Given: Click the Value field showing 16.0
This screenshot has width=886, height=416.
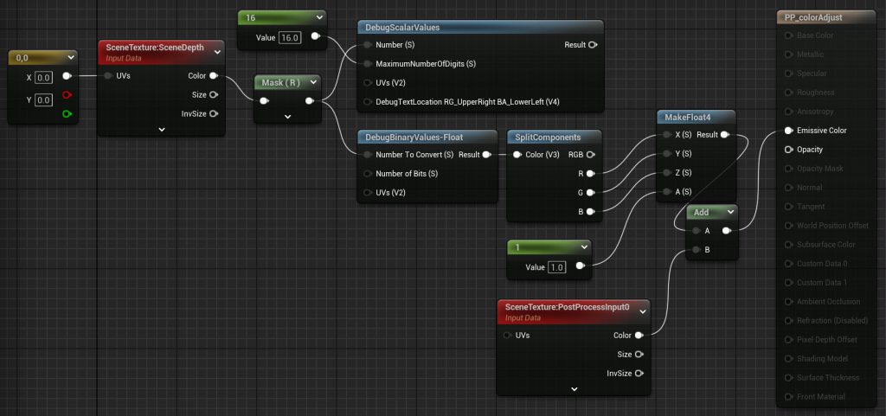Looking at the screenshot, I should pyautogui.click(x=290, y=37).
